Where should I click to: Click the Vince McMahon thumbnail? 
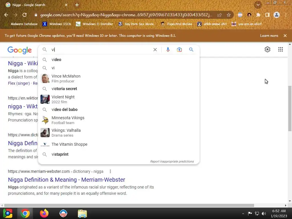(45, 78)
